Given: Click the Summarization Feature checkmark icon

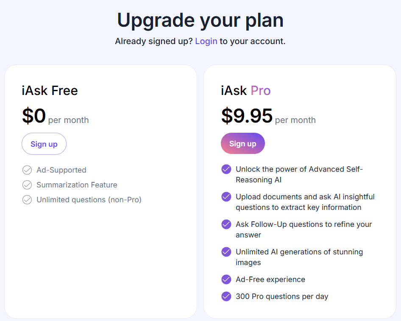Looking at the screenshot, I should [x=27, y=185].
